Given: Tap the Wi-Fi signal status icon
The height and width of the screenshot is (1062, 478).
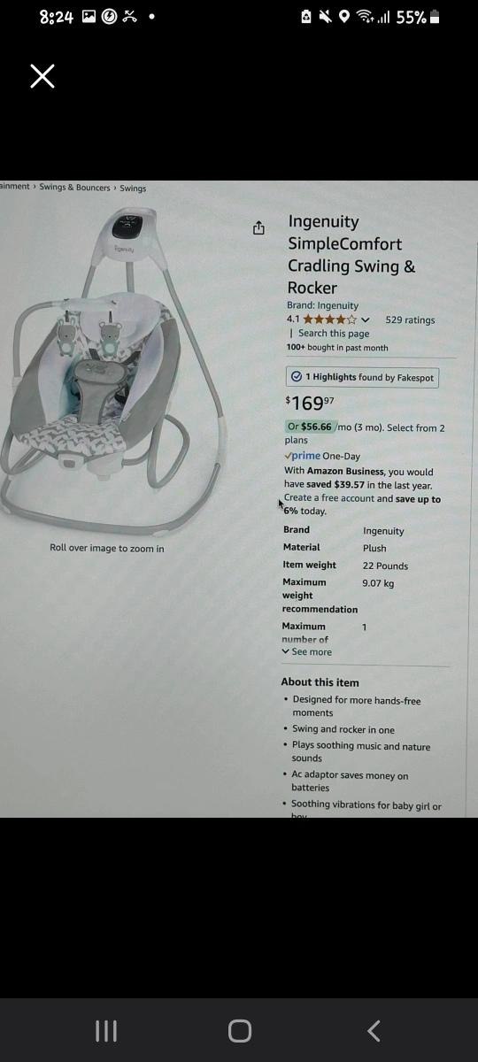Looking at the screenshot, I should 363,17.
